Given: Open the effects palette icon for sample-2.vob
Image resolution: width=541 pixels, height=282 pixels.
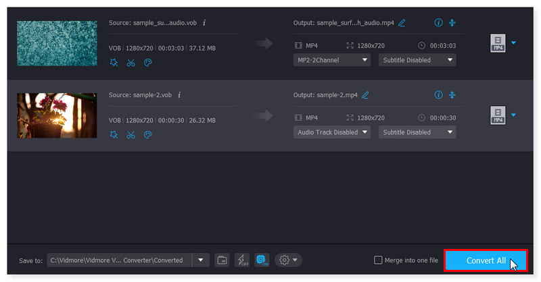Looking at the screenshot, I should click(x=148, y=135).
